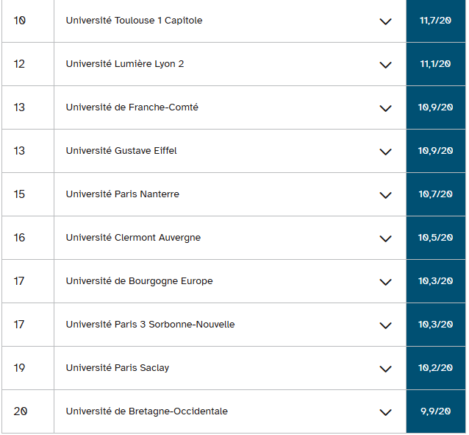This screenshot has width=469, height=435.
Task: Select rank 20 cell
Action: pos(20,411)
